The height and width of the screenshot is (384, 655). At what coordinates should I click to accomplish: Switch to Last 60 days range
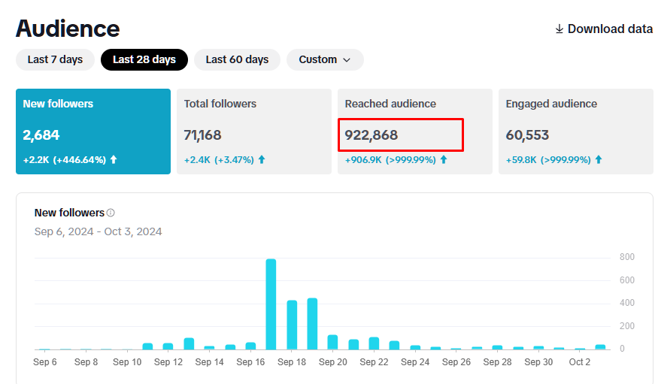point(237,59)
